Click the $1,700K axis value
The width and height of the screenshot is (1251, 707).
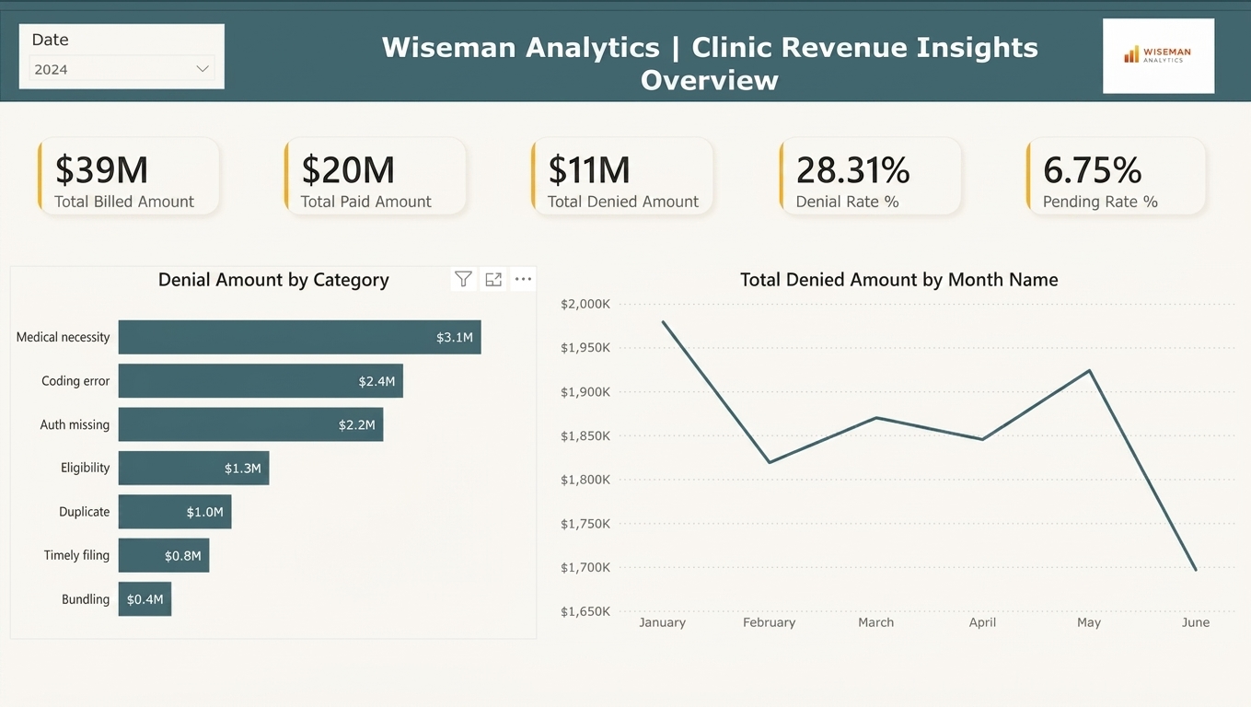[x=585, y=567]
